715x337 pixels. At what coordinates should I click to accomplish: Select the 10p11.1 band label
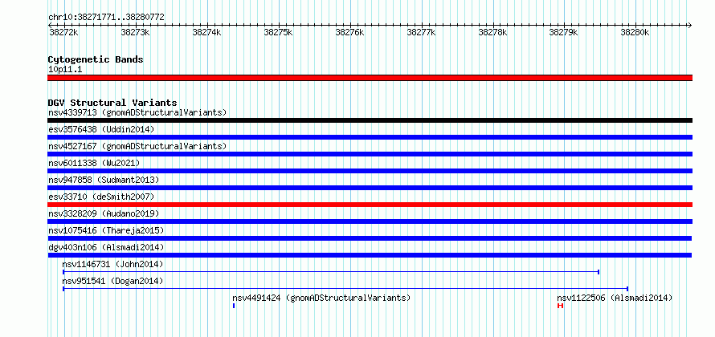[65, 70]
